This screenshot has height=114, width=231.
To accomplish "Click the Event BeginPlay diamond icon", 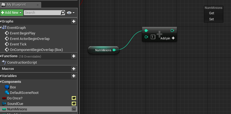I will (7, 33).
